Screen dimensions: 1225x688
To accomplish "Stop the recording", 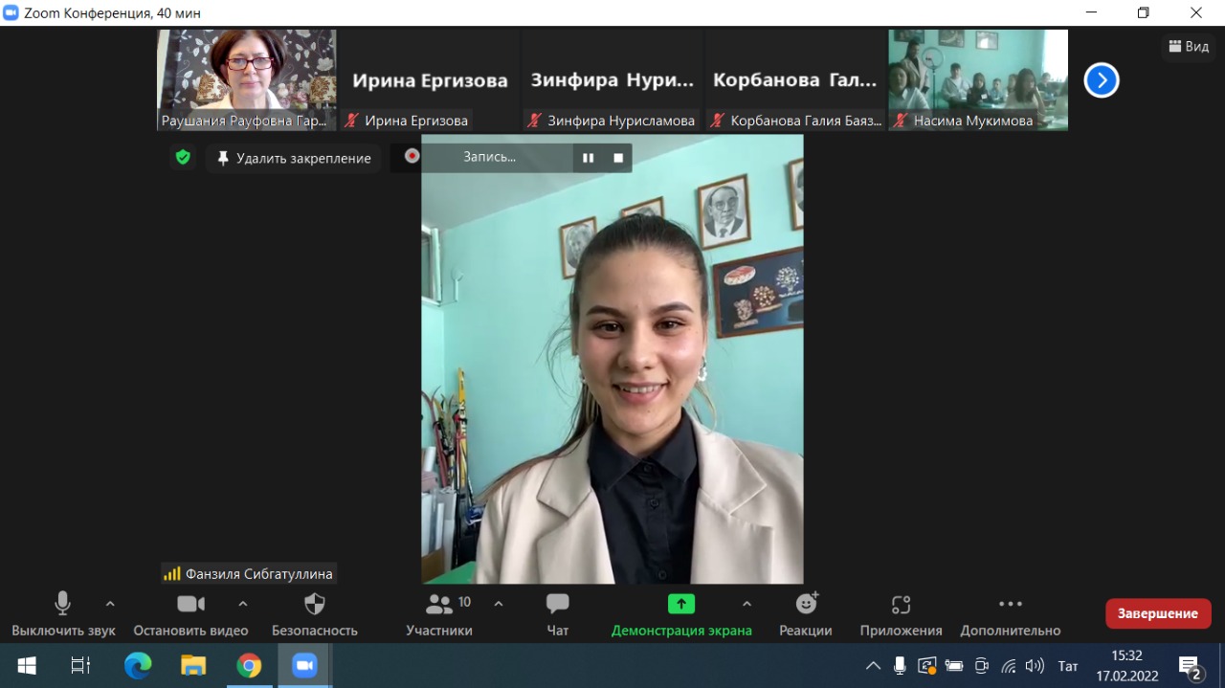I will [618, 158].
